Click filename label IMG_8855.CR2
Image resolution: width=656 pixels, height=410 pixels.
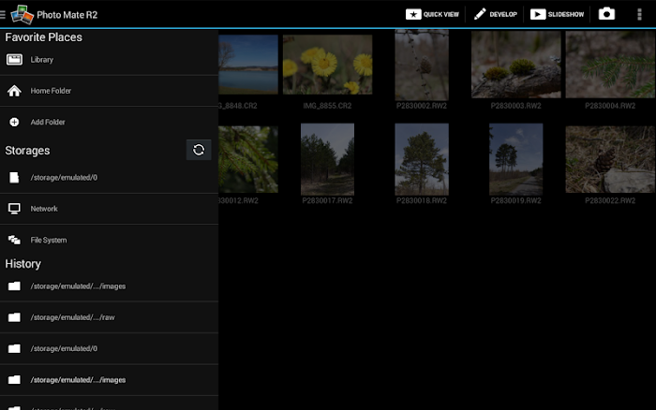(328, 106)
